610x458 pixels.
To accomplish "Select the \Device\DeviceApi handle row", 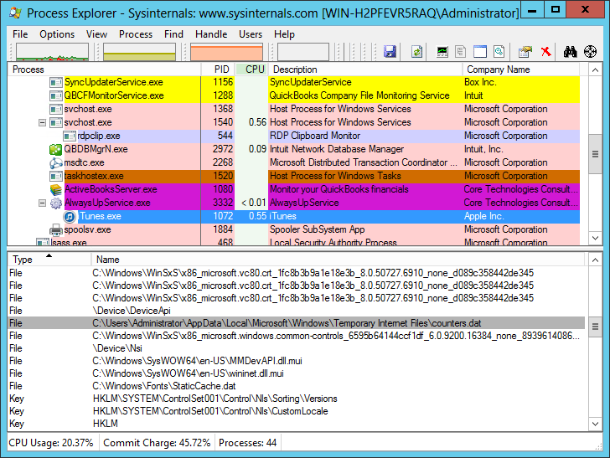I will 297,311.
